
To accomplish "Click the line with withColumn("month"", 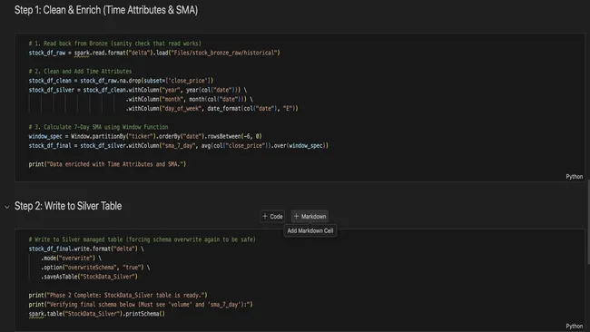I will pos(190,99).
